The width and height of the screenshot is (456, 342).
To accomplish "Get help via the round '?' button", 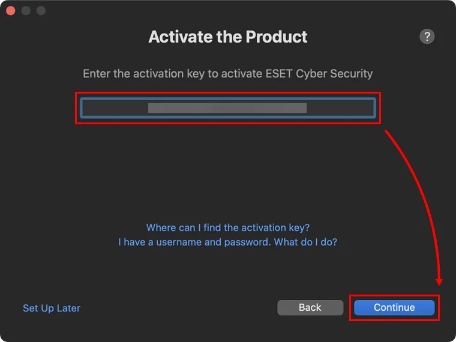I will click(427, 36).
